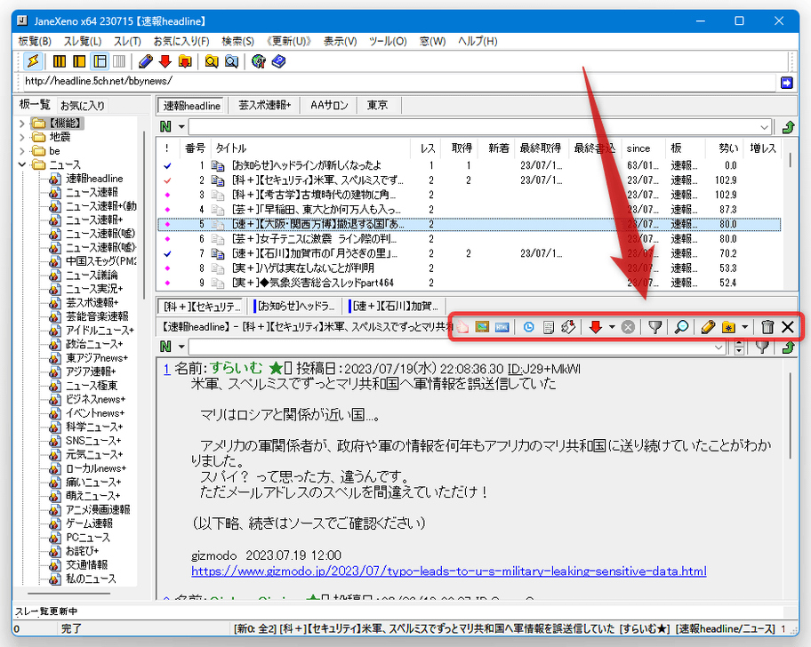Open dropdown arrow next to thread view N icon

click(x=181, y=347)
